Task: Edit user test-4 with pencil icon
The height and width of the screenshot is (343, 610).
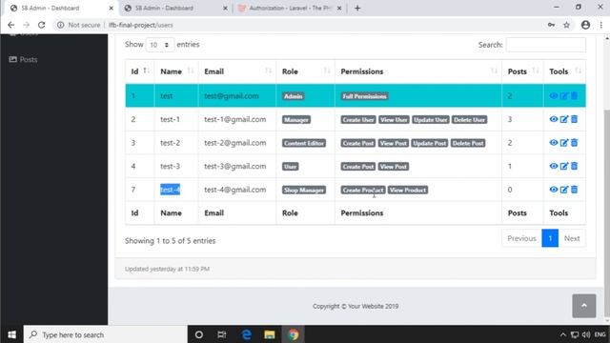Action: [564, 190]
